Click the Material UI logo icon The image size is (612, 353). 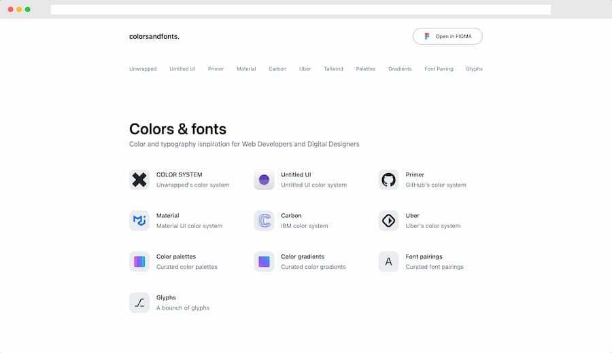click(139, 221)
